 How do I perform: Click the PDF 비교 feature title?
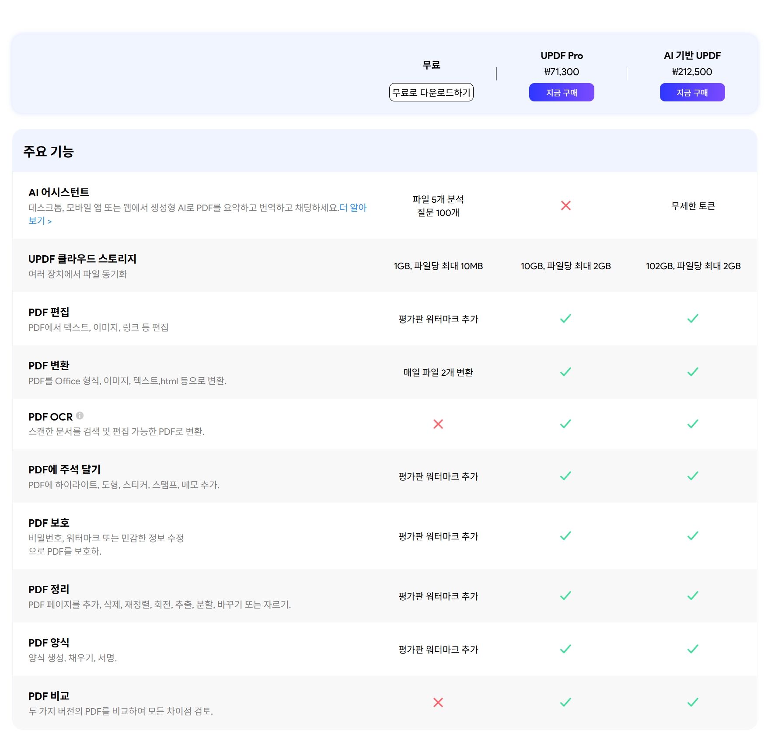click(x=49, y=696)
